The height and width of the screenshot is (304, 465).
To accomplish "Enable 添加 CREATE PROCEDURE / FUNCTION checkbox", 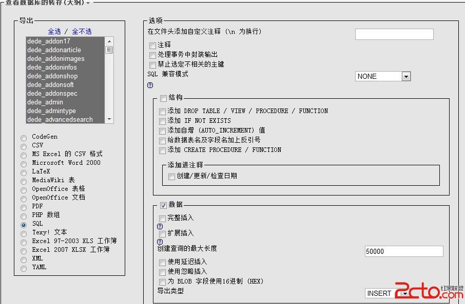I will [x=162, y=150].
